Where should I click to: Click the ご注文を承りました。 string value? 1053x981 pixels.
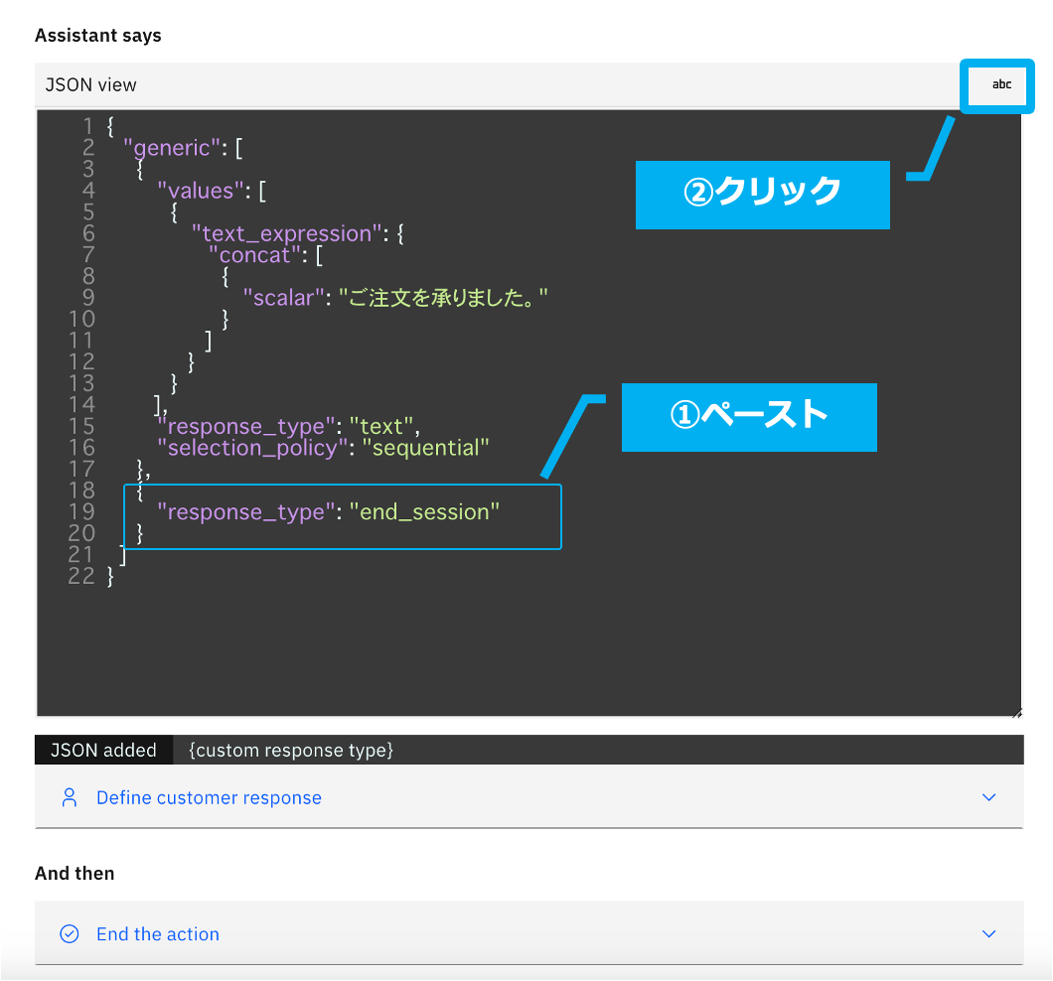(x=443, y=298)
